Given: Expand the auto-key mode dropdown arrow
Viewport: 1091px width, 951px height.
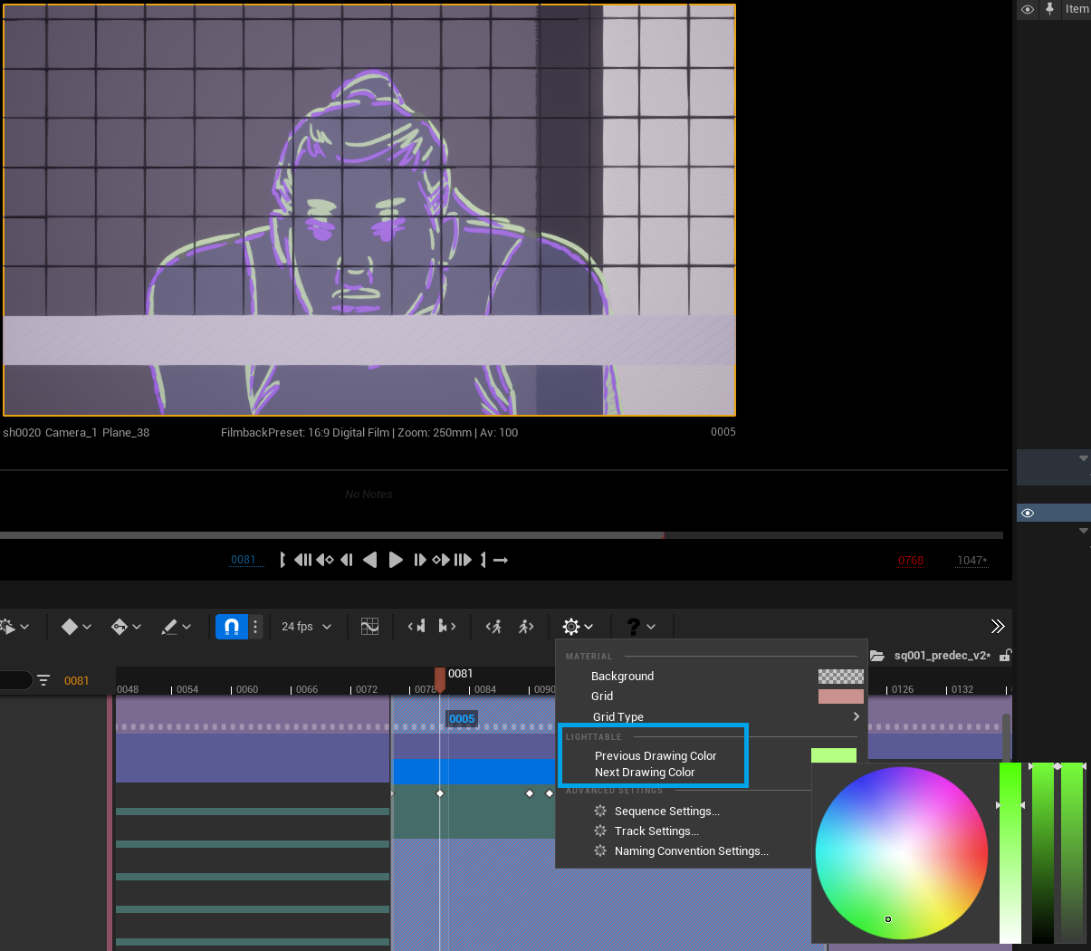Looking at the screenshot, I should coord(137,626).
